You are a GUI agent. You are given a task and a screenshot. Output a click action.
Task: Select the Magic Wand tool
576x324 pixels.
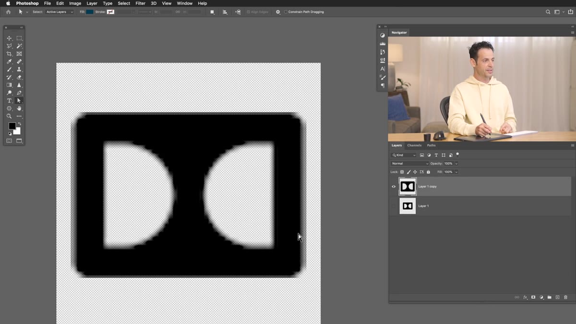[19, 46]
